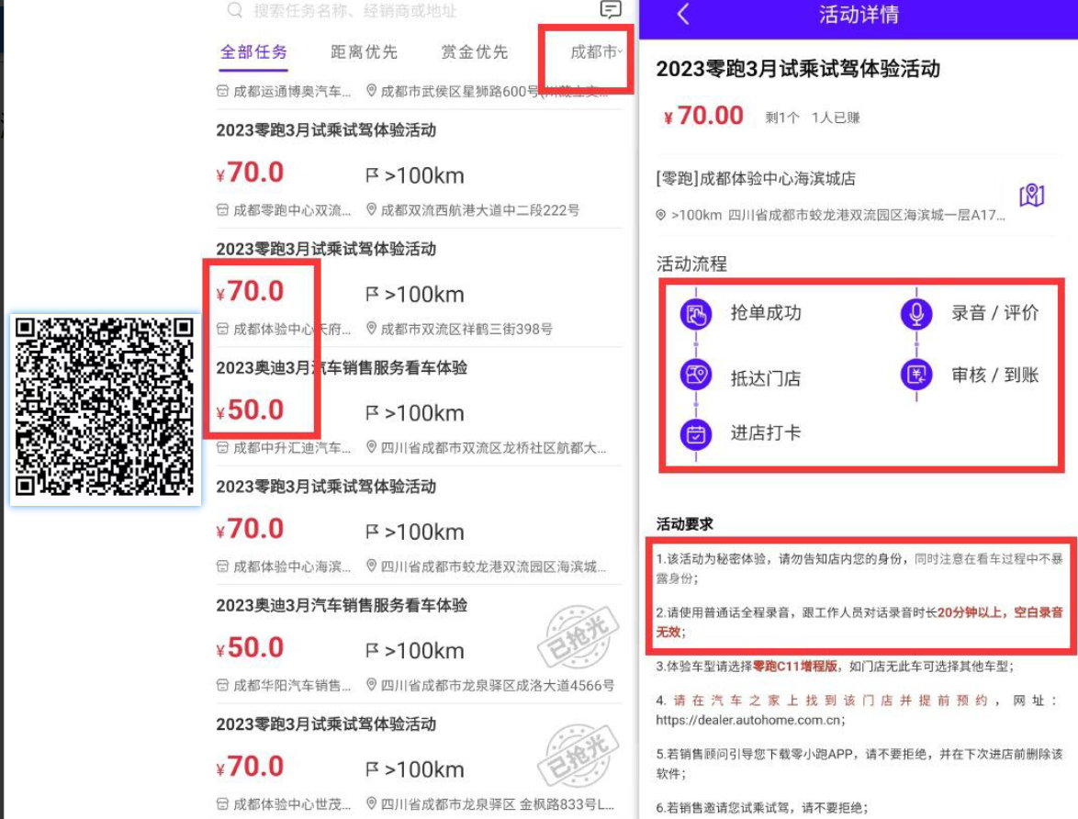Click location pin beside 武侯区星狮路600号
This screenshot has width=1078, height=819.
(371, 90)
